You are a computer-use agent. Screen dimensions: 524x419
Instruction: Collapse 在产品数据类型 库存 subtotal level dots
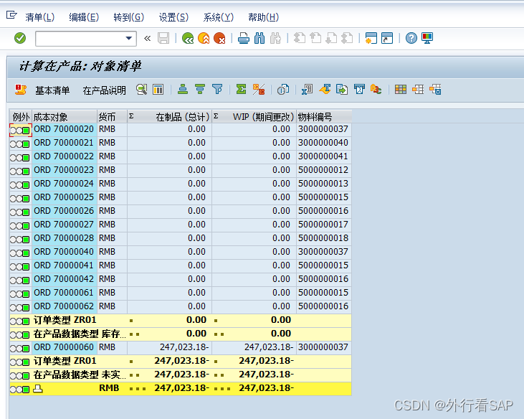click(134, 334)
